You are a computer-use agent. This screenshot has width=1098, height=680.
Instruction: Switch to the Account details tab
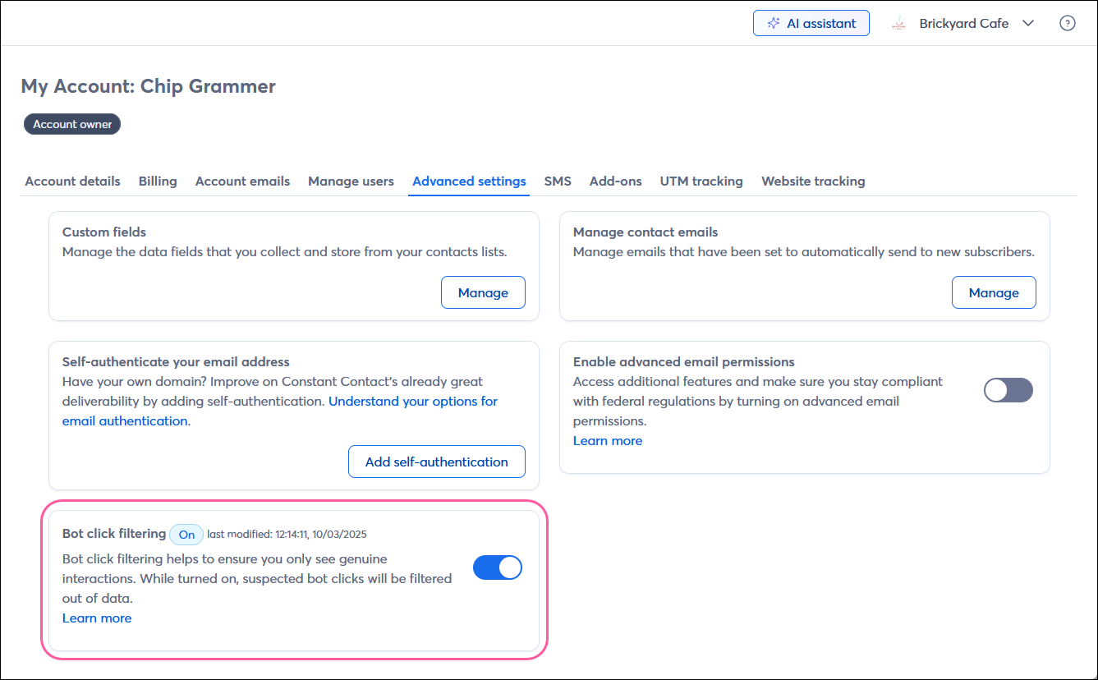click(72, 181)
